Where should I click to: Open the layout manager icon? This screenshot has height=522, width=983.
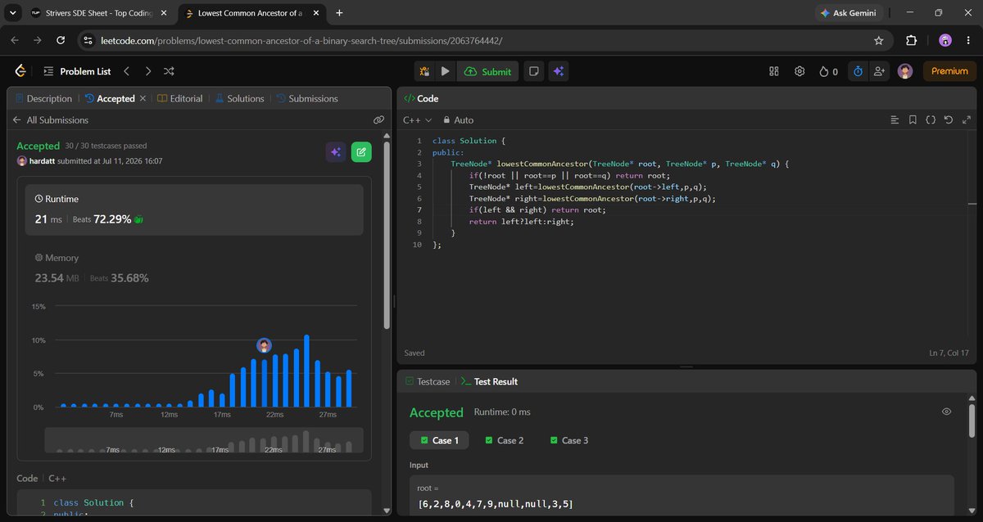pos(774,71)
